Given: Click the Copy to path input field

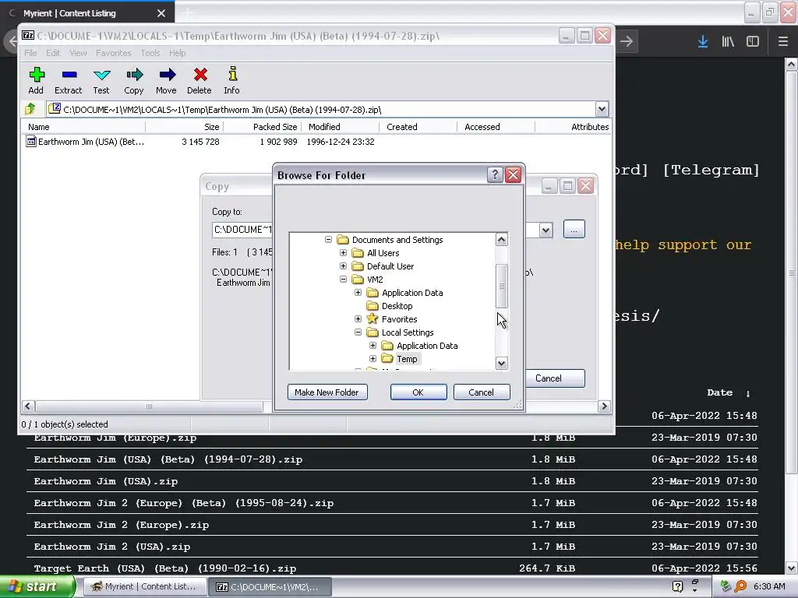Looking at the screenshot, I should (x=242, y=230).
